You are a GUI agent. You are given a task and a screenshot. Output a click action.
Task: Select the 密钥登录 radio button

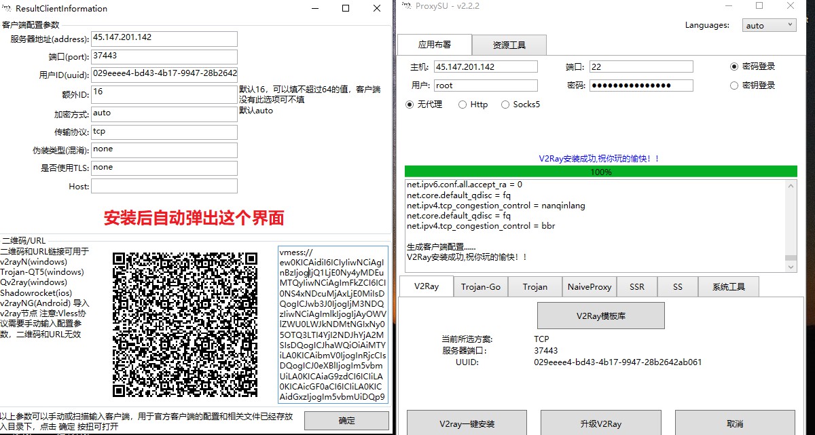point(734,86)
